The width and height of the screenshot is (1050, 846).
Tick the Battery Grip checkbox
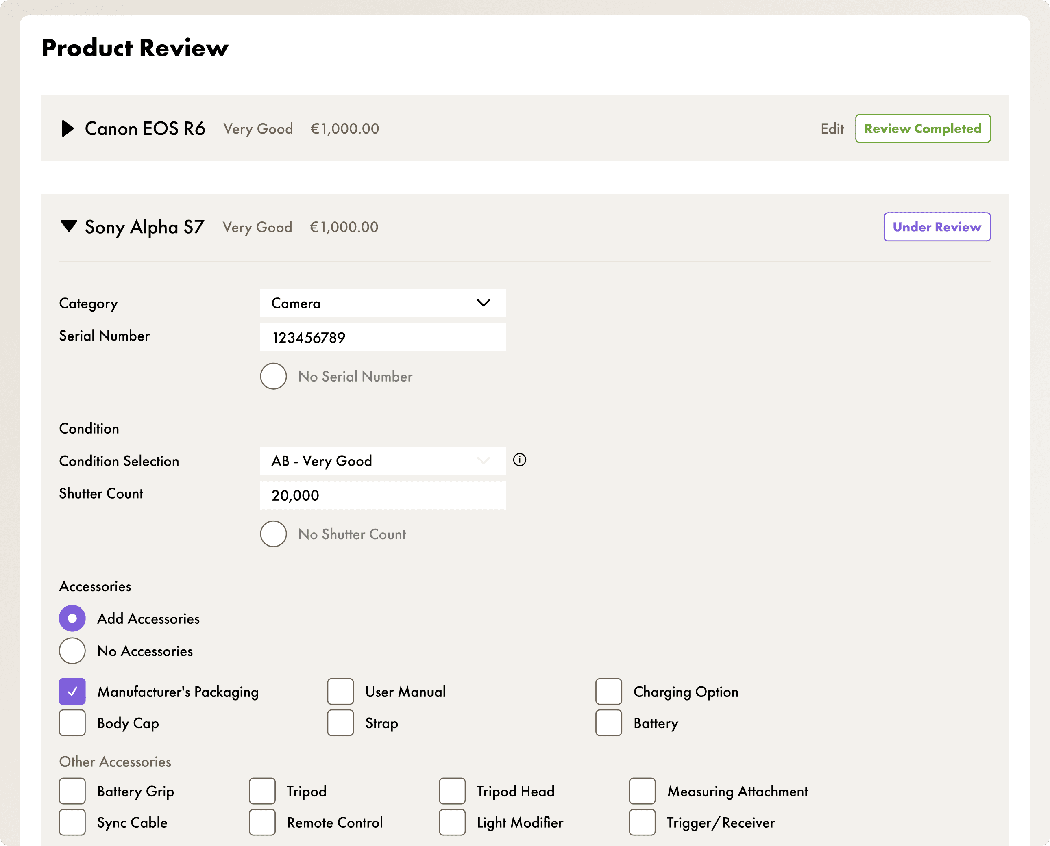point(72,791)
